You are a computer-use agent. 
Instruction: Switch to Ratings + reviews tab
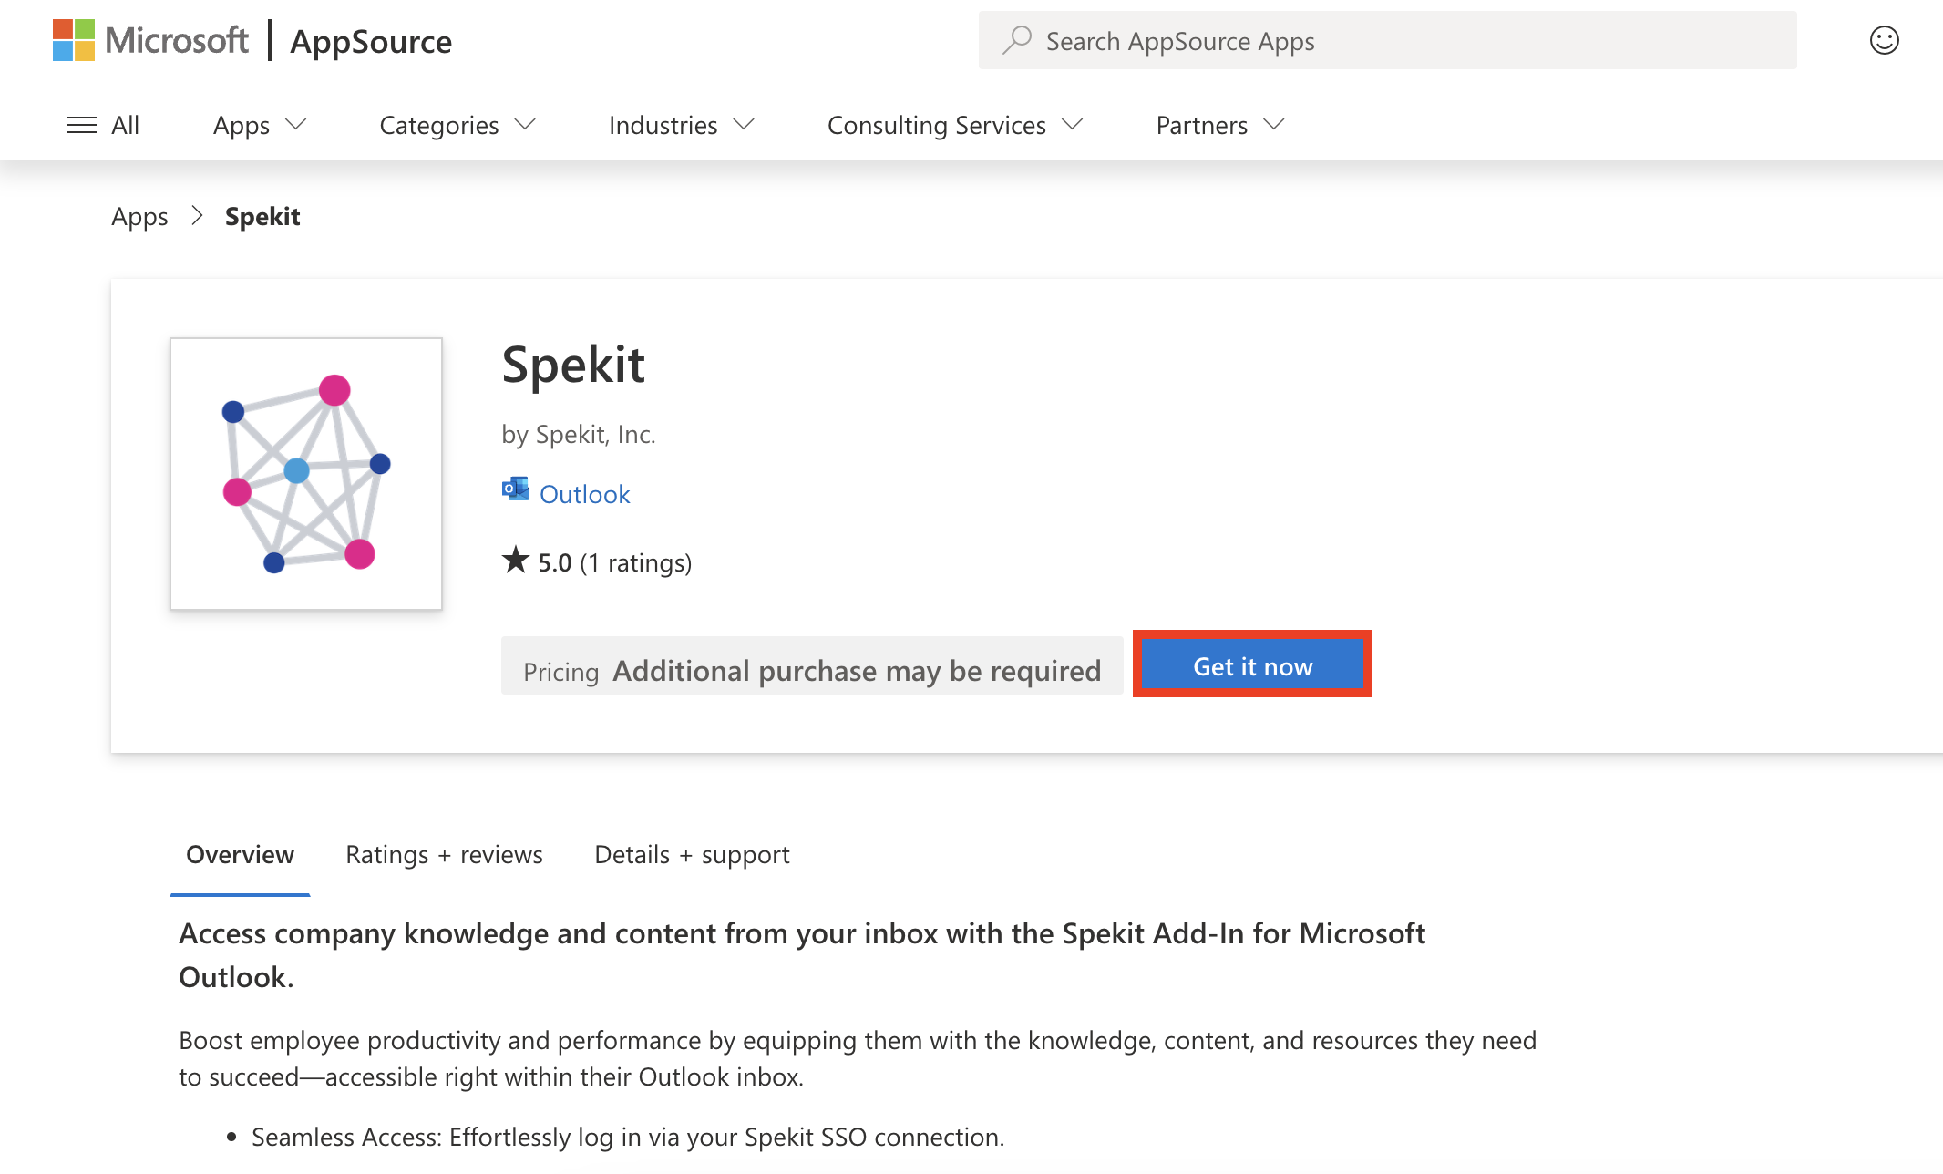pos(444,855)
